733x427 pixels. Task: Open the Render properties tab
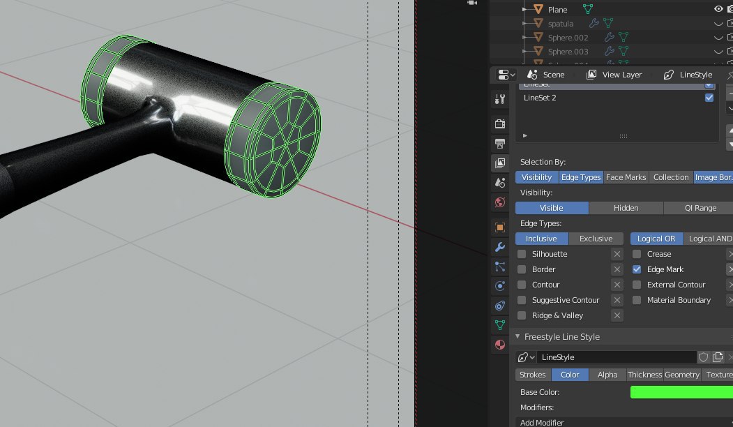pyautogui.click(x=500, y=123)
